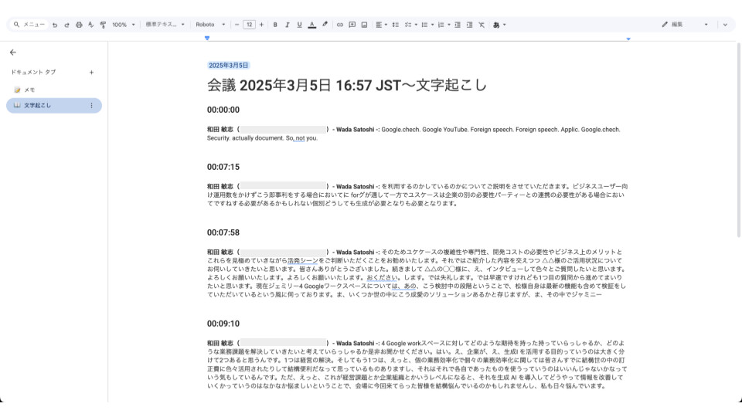The height and width of the screenshot is (417, 742).
Task: Open the 100% zoom dropdown
Action: [123, 25]
